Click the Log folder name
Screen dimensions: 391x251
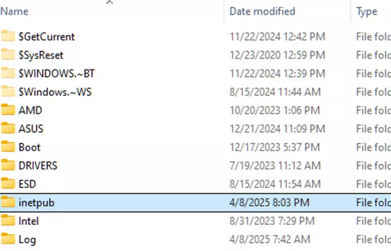click(27, 239)
